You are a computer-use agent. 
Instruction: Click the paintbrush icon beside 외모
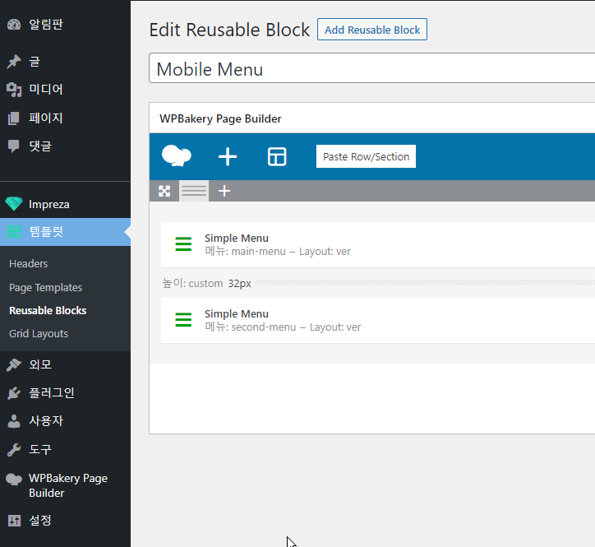click(14, 365)
